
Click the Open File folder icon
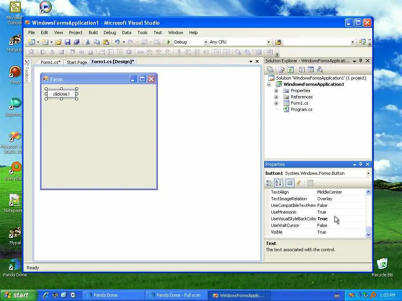pos(58,42)
